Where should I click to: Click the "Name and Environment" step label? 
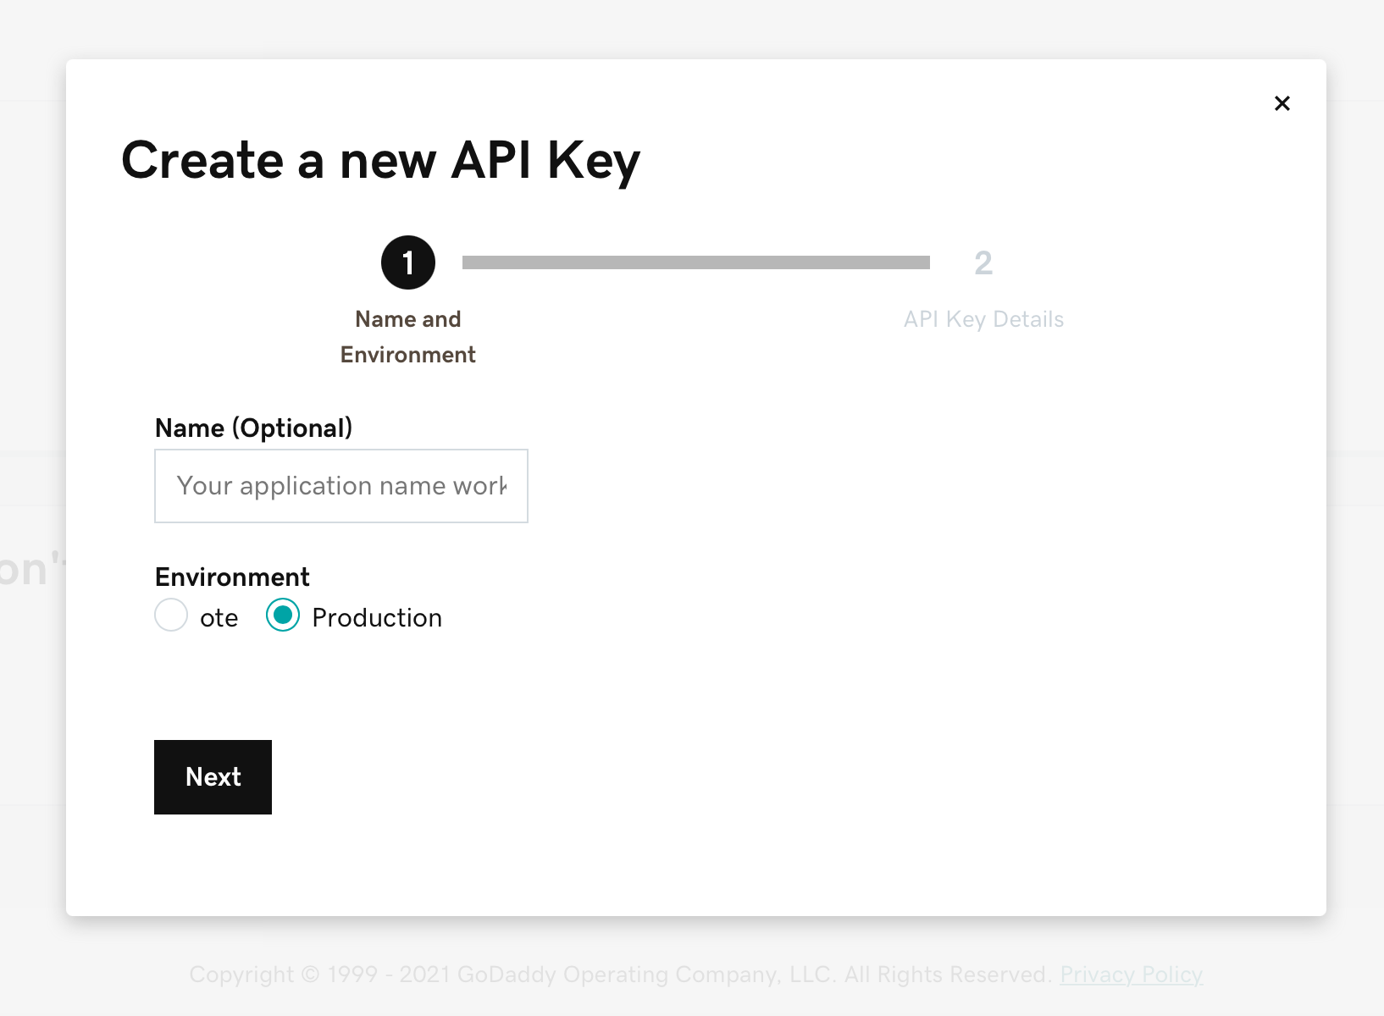pyautogui.click(x=408, y=336)
